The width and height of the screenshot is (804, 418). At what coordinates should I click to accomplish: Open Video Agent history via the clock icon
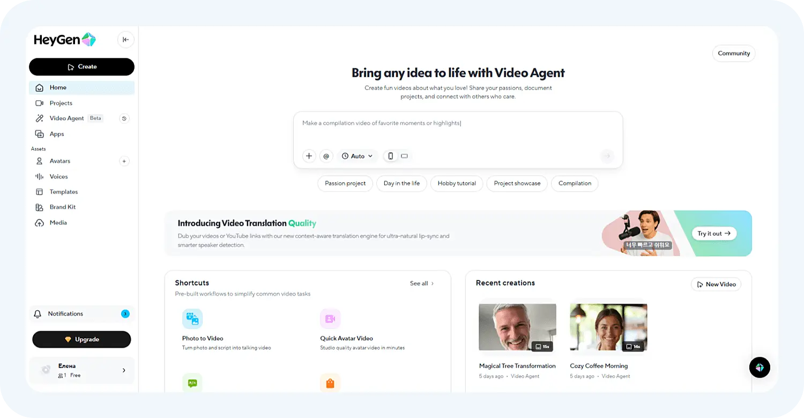[x=124, y=118]
